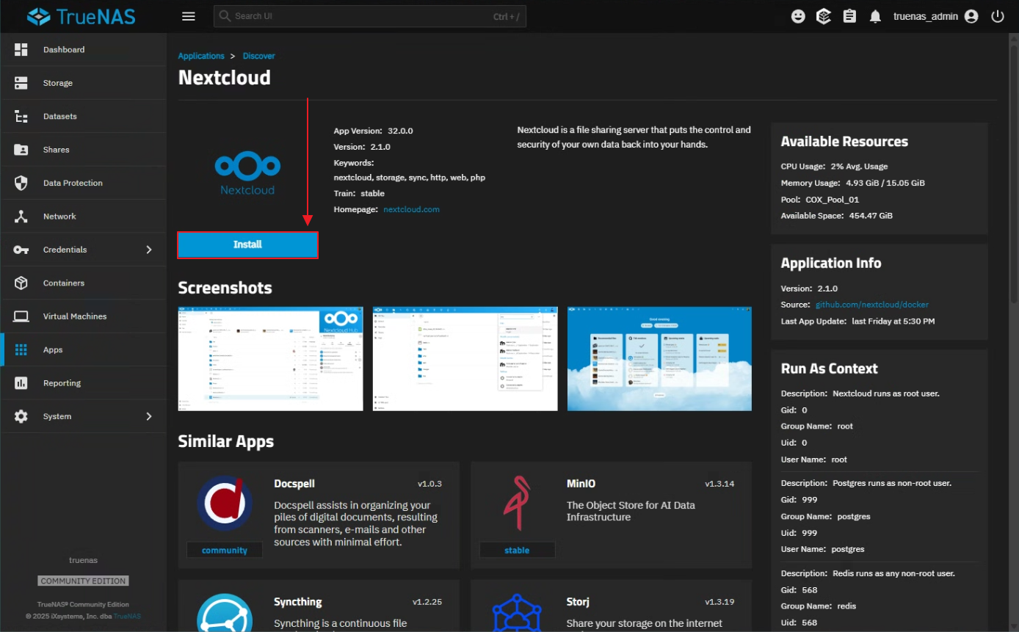Open the Jobs clipboard icon

(x=849, y=16)
